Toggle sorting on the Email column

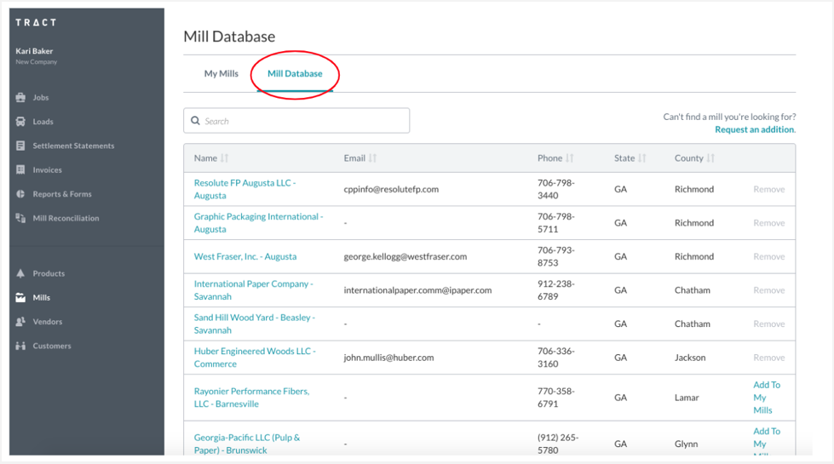pyautogui.click(x=373, y=158)
